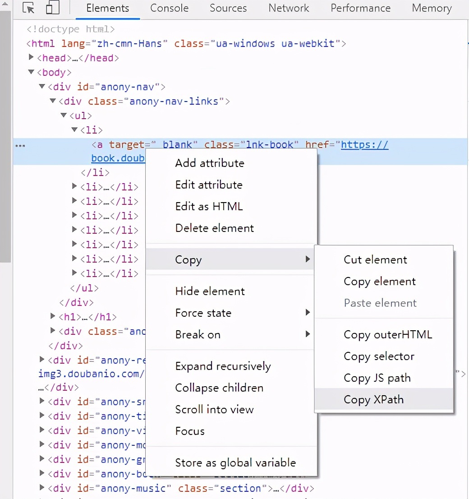This screenshot has width=469, height=499.
Task: Activate the inspect element picker icon
Action: pos(29,8)
